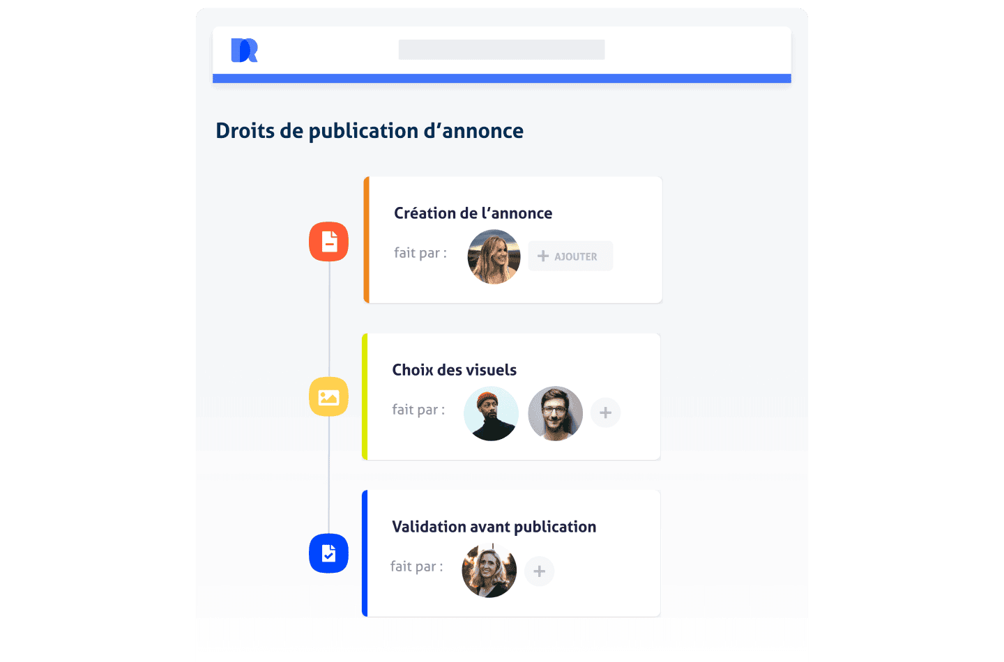The height and width of the screenshot is (662, 1004).
Task: Click the Droits de publication d'annonce heading
Action: (370, 131)
